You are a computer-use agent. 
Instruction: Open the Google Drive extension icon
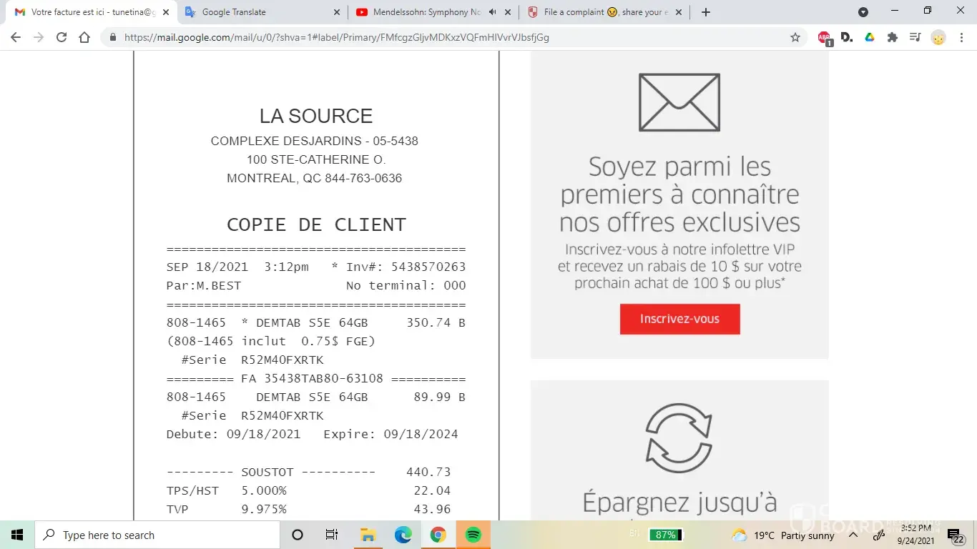pos(870,38)
